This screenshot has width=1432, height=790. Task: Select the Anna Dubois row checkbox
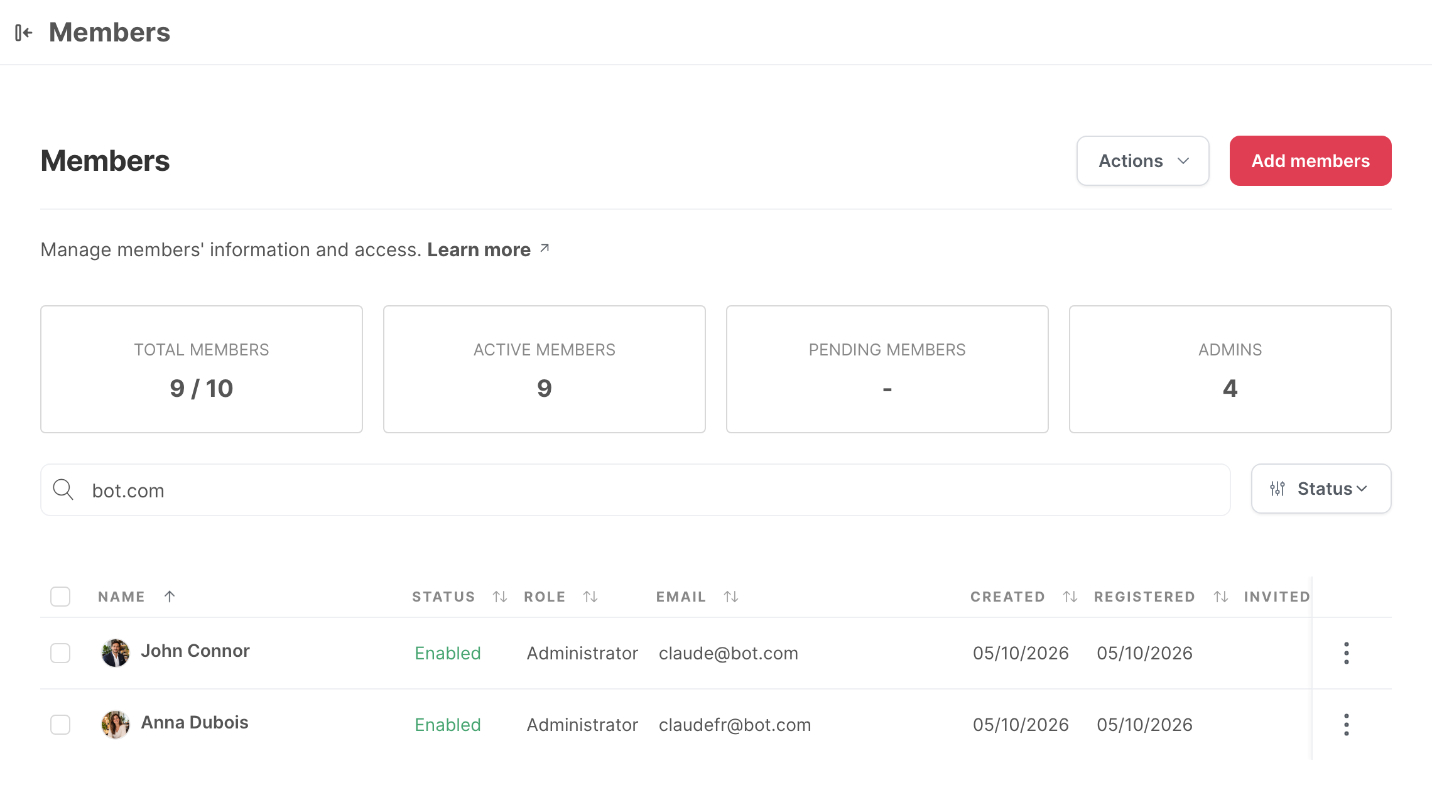(60, 725)
